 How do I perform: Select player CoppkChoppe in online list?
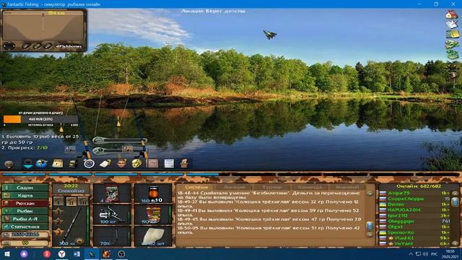[x=406, y=199]
